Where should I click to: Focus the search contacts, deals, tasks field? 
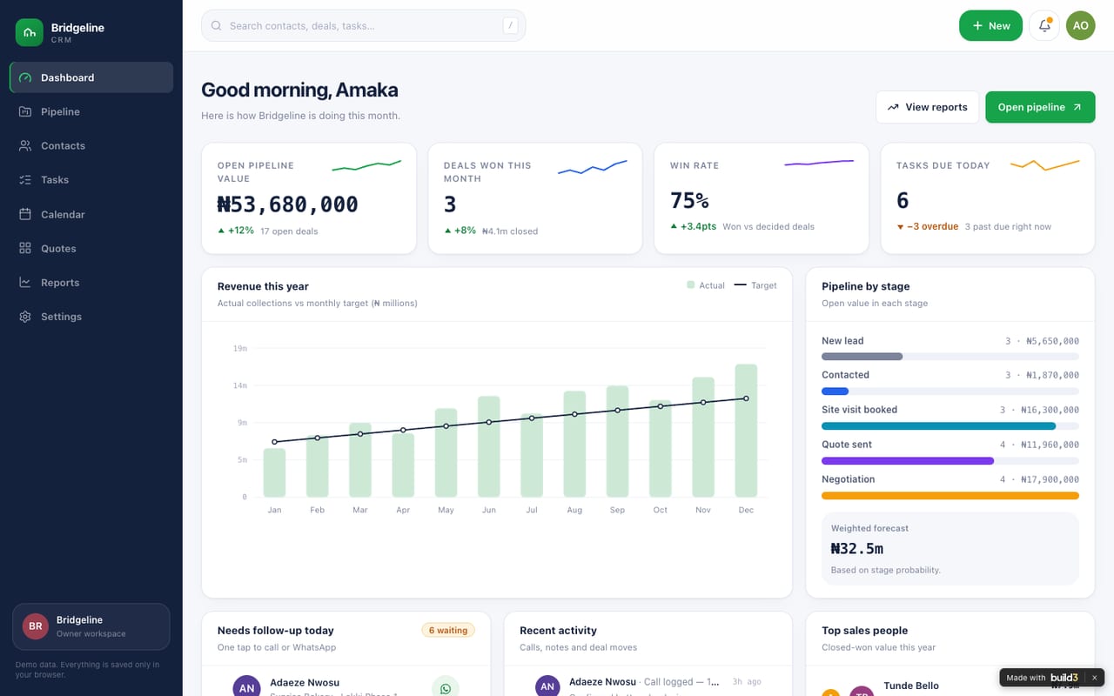click(x=363, y=25)
